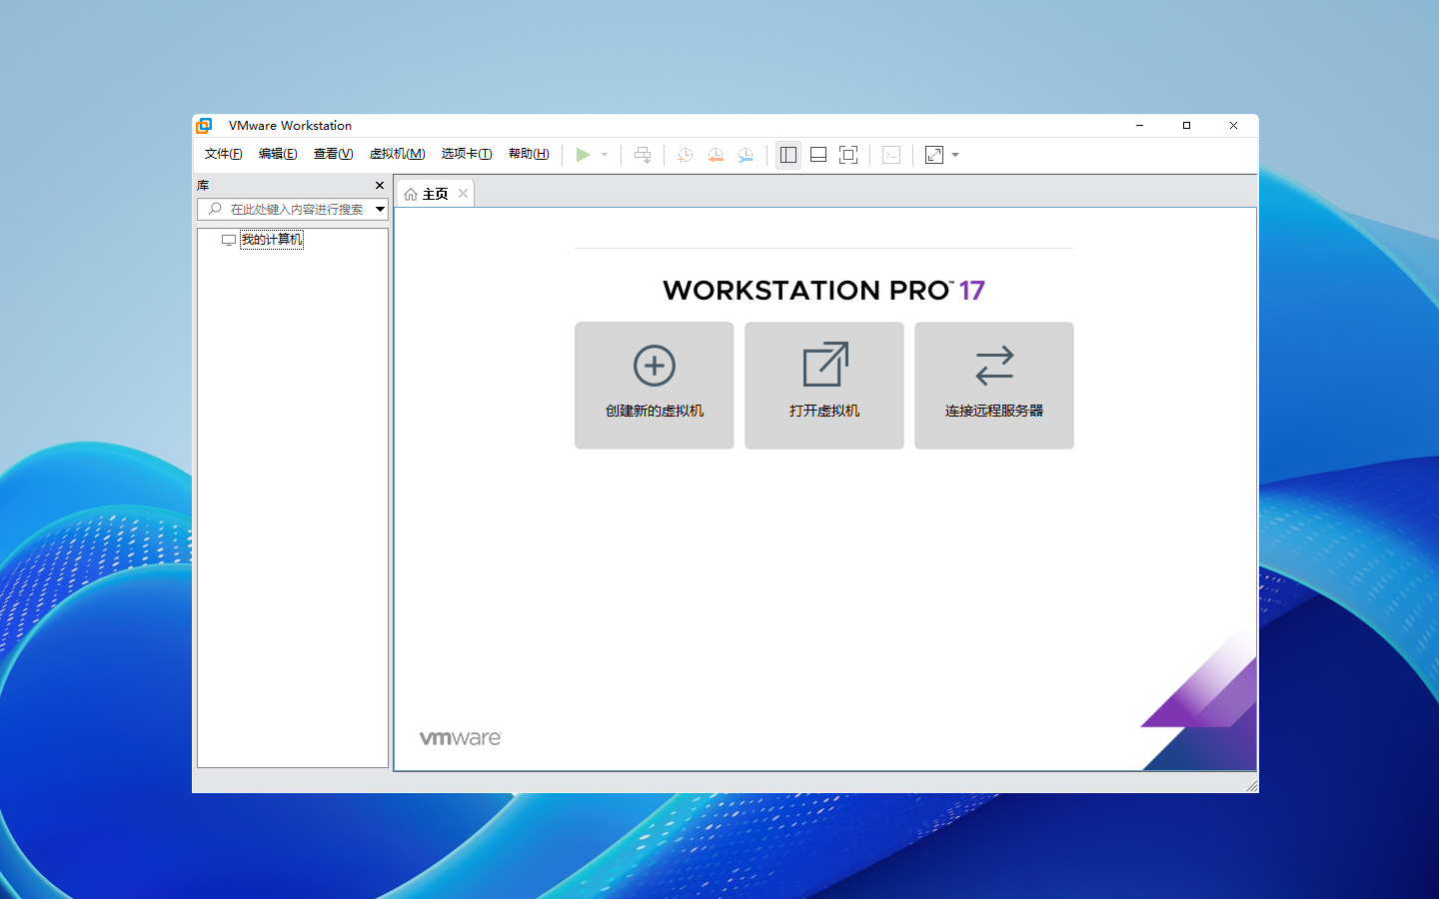Open the snapshot manager wrench icon
Image resolution: width=1439 pixels, height=899 pixels.
745,155
